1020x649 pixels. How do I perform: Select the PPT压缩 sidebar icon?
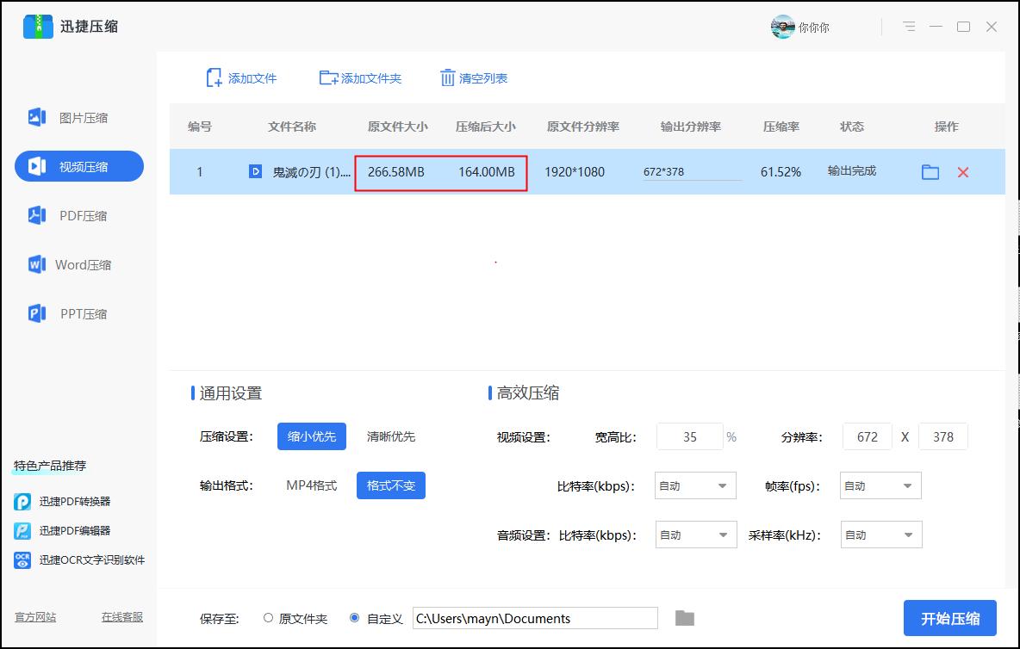(79, 313)
